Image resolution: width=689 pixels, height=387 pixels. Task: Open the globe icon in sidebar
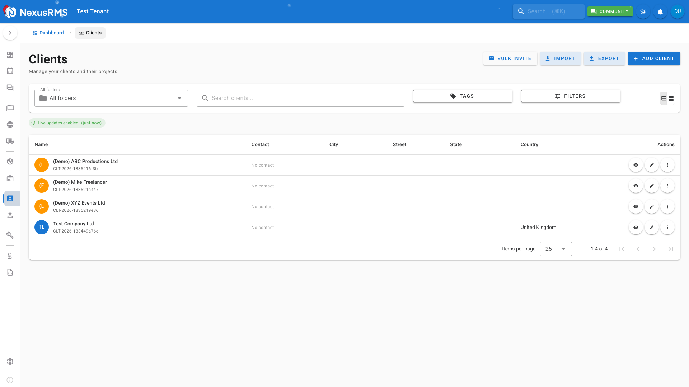[x=10, y=125]
